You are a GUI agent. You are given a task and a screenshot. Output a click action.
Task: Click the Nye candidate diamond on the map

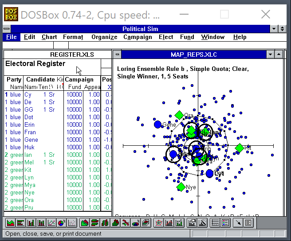(x=181, y=187)
